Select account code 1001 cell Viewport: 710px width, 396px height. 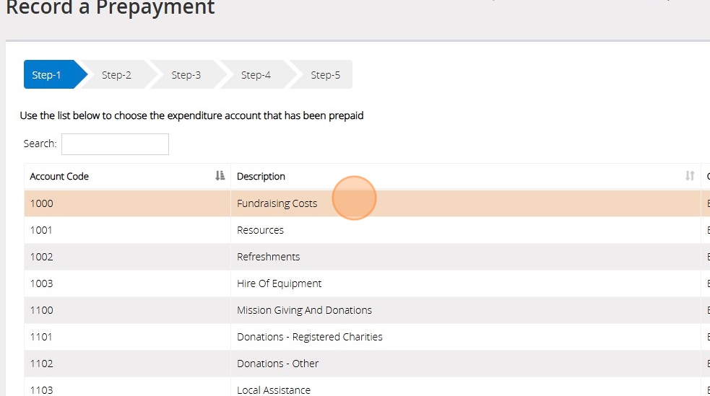click(x=127, y=230)
